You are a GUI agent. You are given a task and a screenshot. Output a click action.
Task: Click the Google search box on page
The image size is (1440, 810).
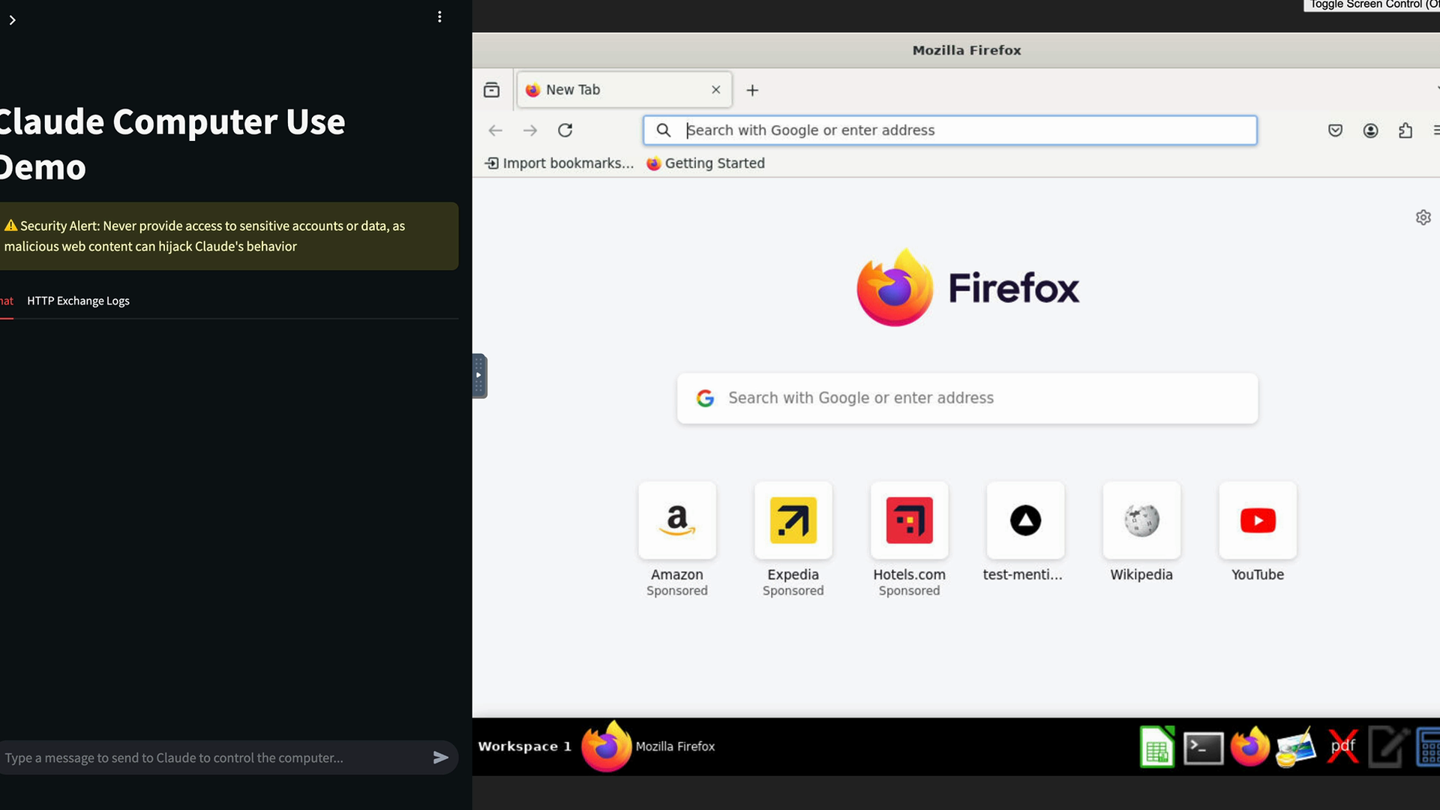pyautogui.click(x=967, y=398)
